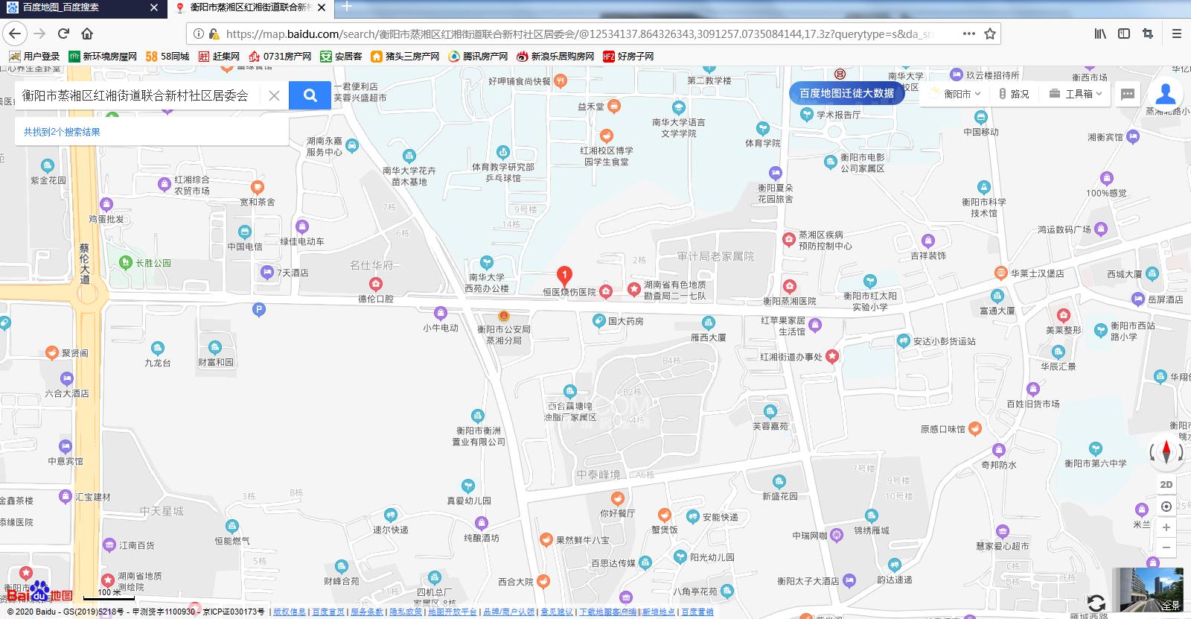Open 猪头三房产网 bookmark

tap(405, 56)
